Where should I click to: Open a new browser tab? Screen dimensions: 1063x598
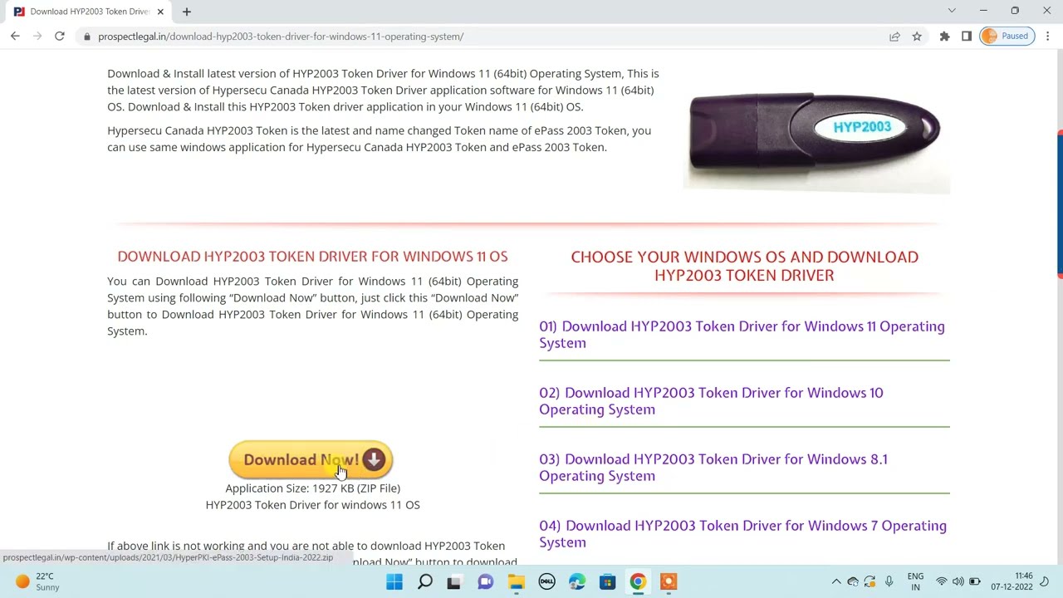tap(187, 12)
